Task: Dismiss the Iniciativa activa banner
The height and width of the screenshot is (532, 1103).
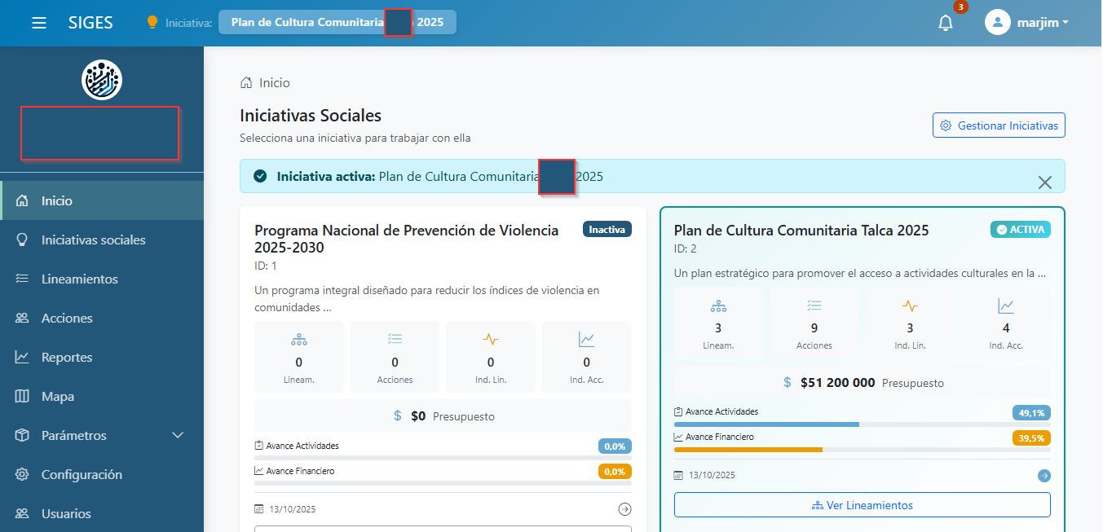Action: click(x=1045, y=182)
